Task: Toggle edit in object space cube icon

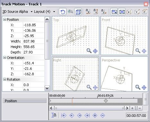Action: [78, 12]
